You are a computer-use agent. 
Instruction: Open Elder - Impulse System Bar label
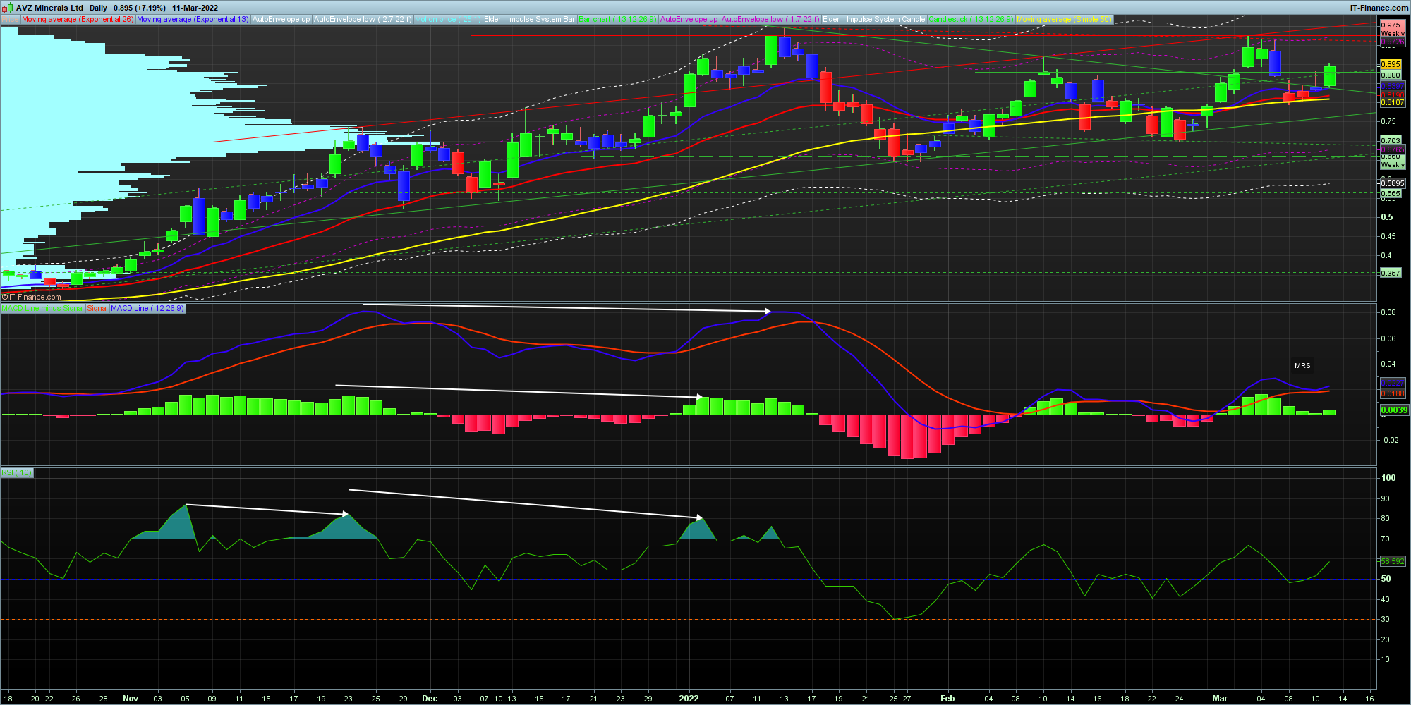coord(530,19)
